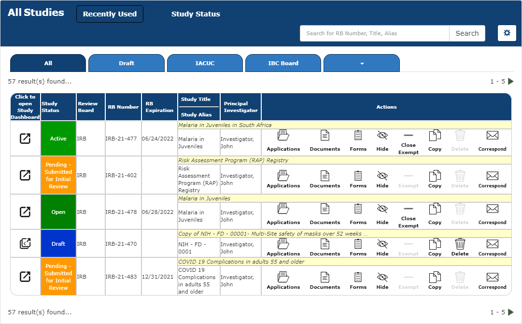Hide draft study IRB-21-470
522x324 pixels.
(382, 247)
